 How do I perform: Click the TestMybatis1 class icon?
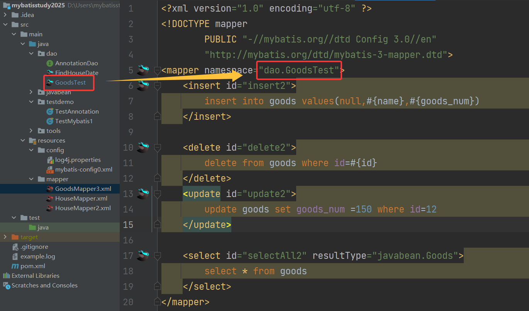[49, 121]
